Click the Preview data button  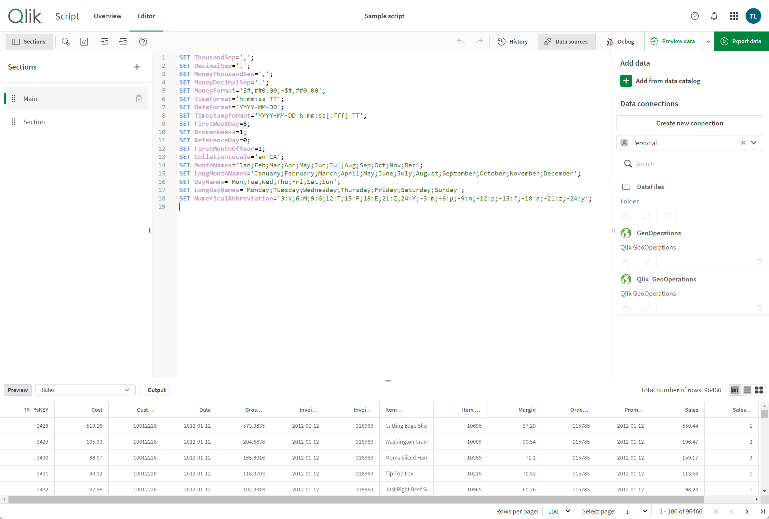pos(673,41)
